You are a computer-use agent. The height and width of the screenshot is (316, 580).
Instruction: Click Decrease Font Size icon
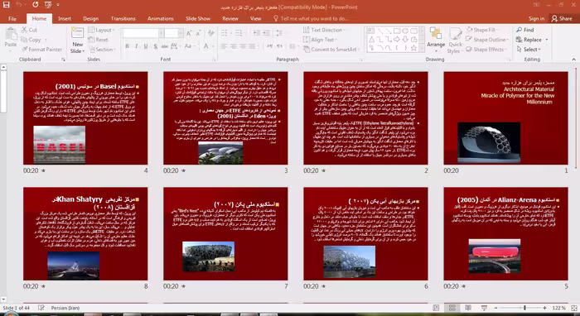coord(198,33)
